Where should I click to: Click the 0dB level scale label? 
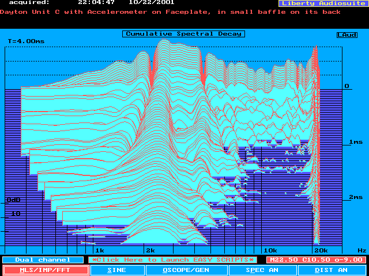click(13, 200)
